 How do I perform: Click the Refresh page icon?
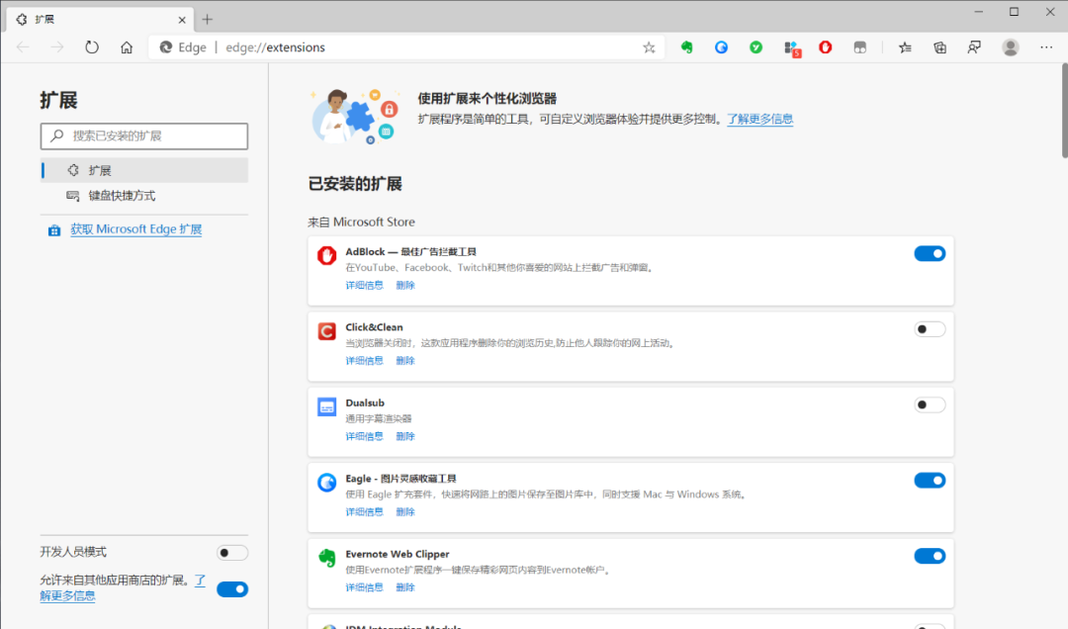tap(92, 46)
